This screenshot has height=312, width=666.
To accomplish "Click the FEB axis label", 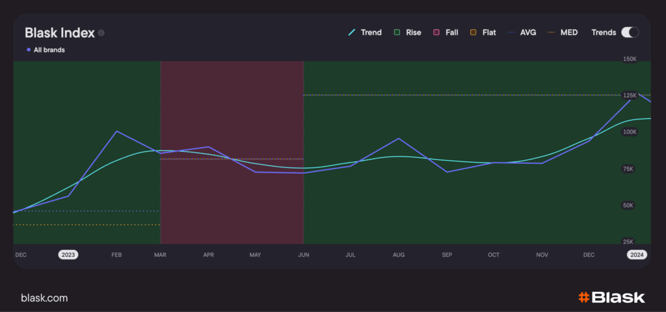I will (x=116, y=255).
